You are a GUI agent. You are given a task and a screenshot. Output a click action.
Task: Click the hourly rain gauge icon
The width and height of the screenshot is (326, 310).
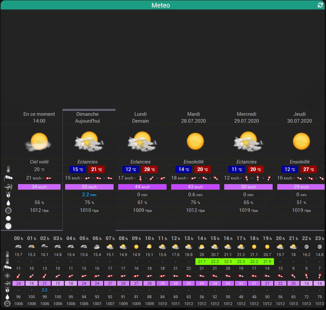coord(7,290)
